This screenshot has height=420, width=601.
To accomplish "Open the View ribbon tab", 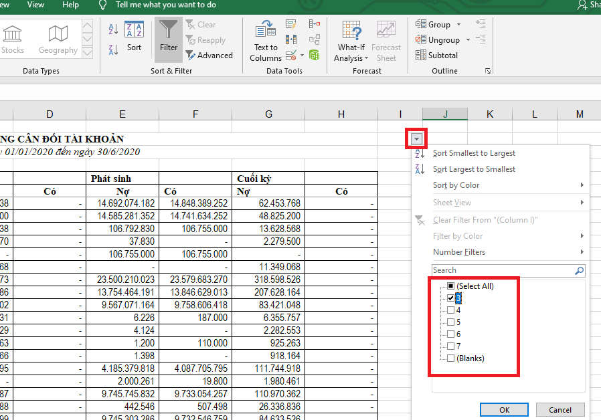I will pos(35,5).
